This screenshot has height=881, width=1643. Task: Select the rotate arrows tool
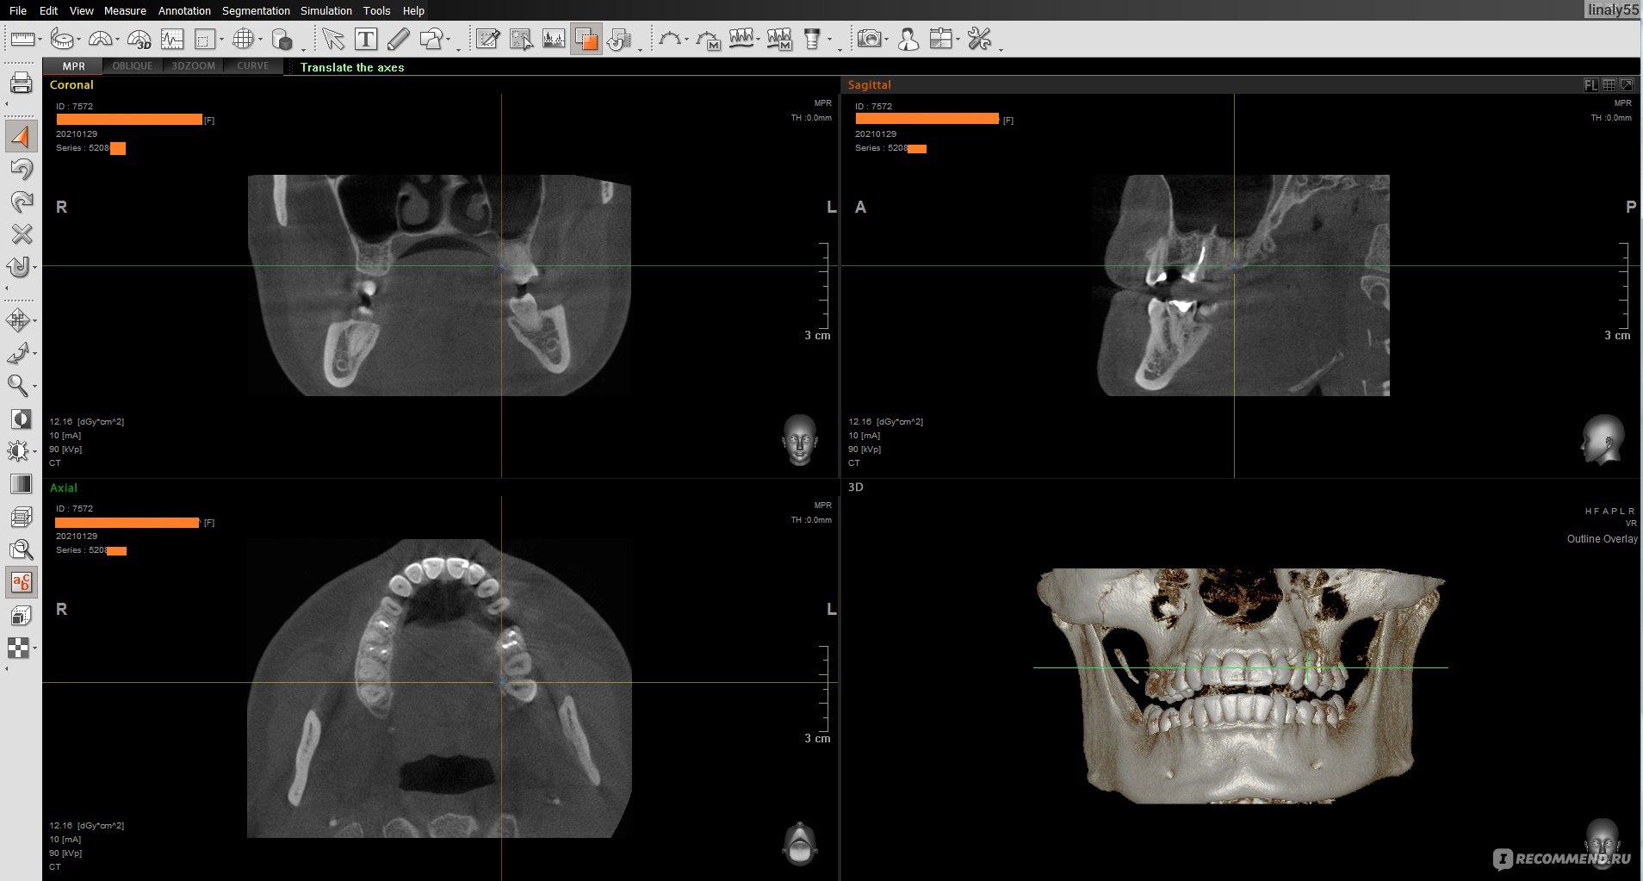pyautogui.click(x=18, y=353)
